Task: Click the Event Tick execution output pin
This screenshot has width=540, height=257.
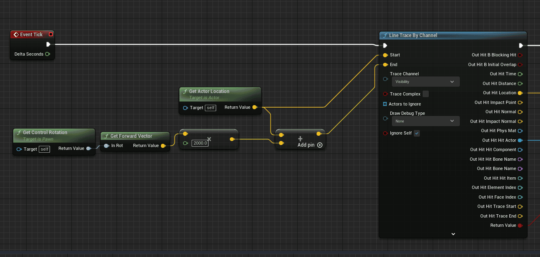Action: tap(48, 44)
